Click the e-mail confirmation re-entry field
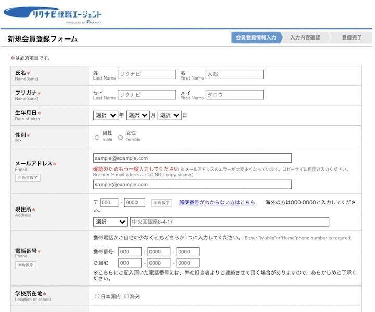 point(192,184)
